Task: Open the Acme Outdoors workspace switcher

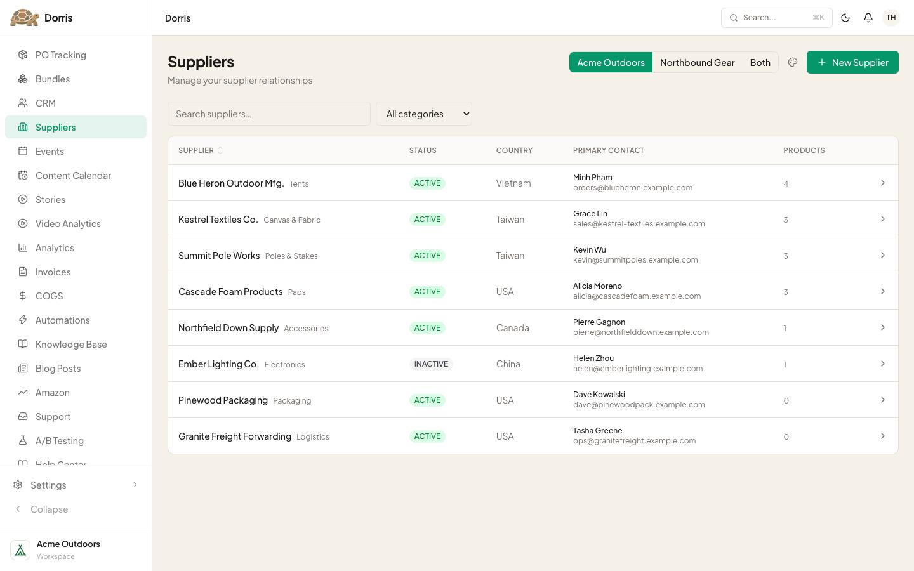Action: coord(76,549)
